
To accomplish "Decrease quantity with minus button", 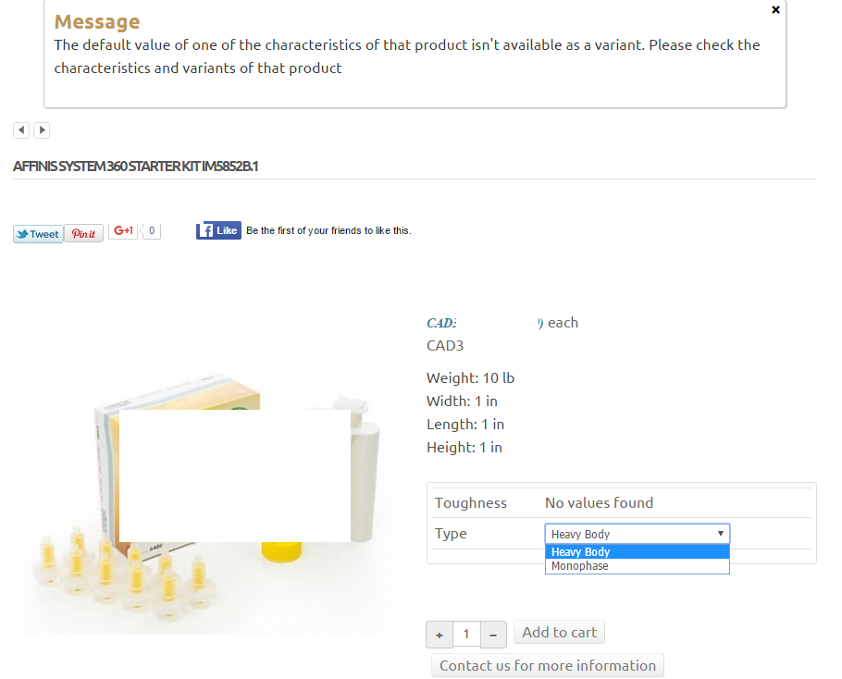I will (493, 635).
